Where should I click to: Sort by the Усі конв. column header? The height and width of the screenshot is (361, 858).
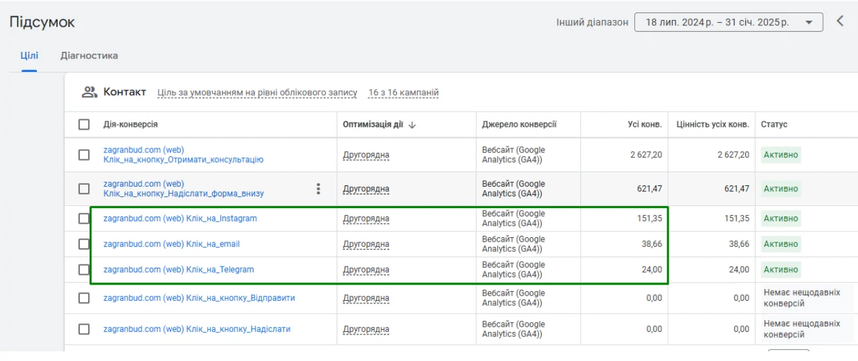coord(645,124)
